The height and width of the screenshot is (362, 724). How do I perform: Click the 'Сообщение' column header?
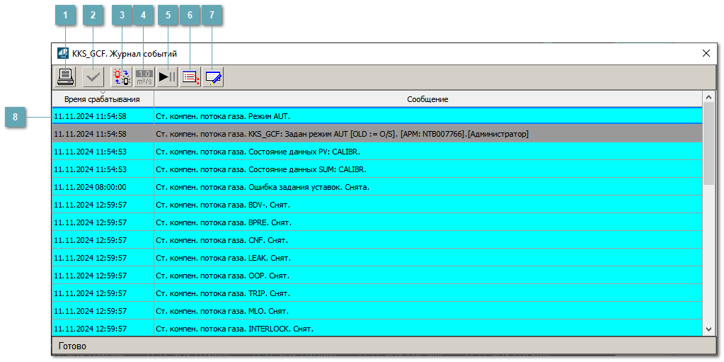tap(427, 99)
